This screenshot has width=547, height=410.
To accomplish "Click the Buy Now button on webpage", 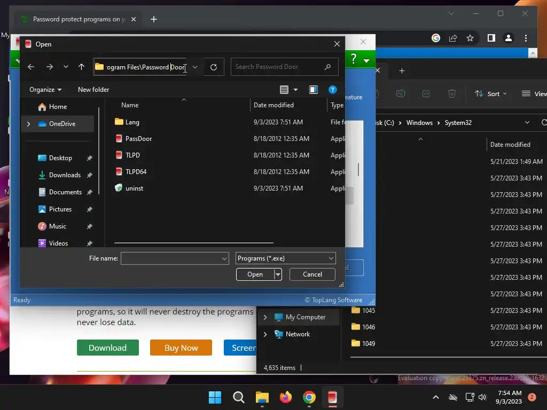I will pyautogui.click(x=181, y=348).
